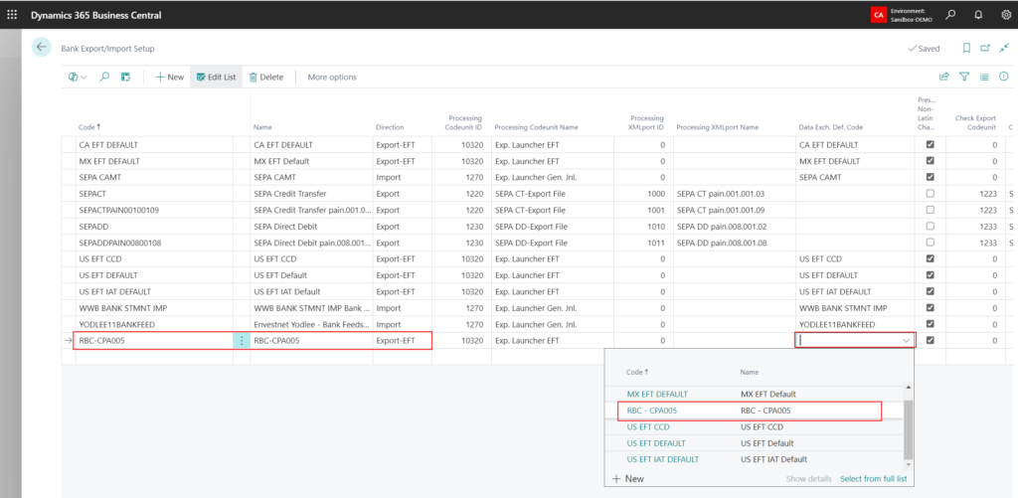1018x498 pixels.
Task: Open the settings gear icon
Action: click(x=1006, y=14)
